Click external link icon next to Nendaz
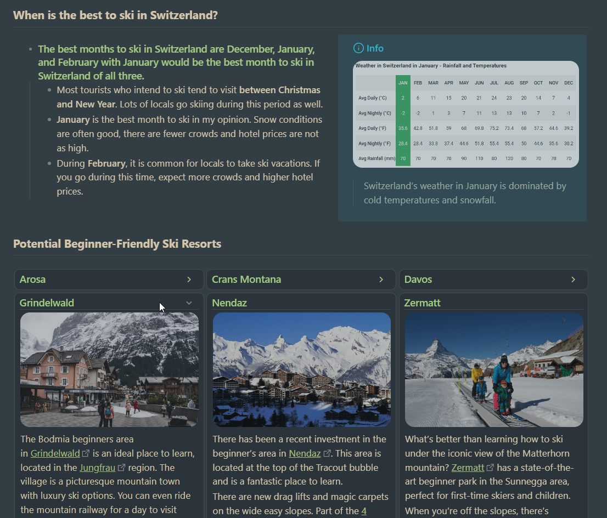This screenshot has width=607, height=518. [x=327, y=453]
